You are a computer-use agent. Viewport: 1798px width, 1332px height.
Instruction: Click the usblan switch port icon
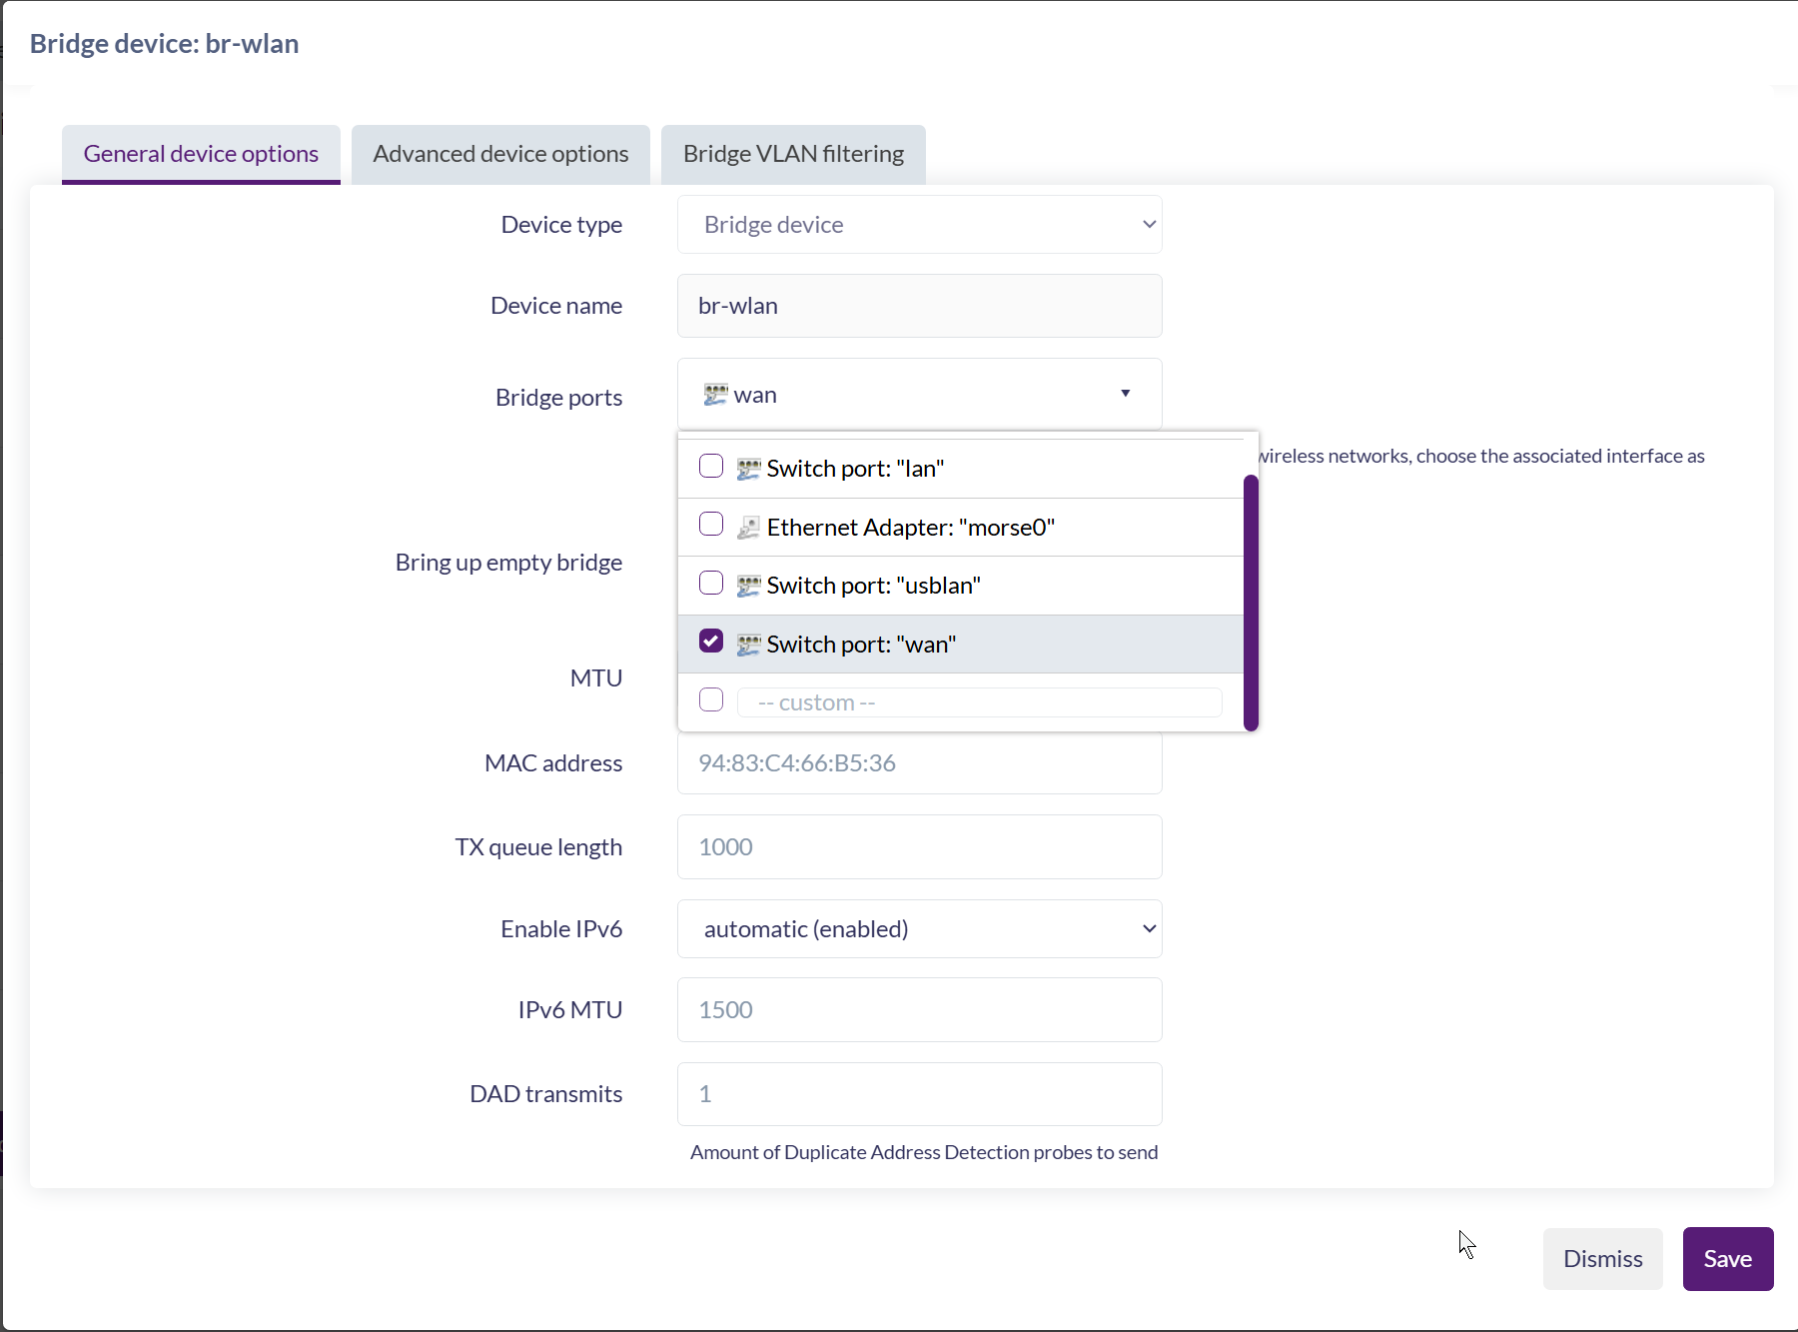pos(748,586)
